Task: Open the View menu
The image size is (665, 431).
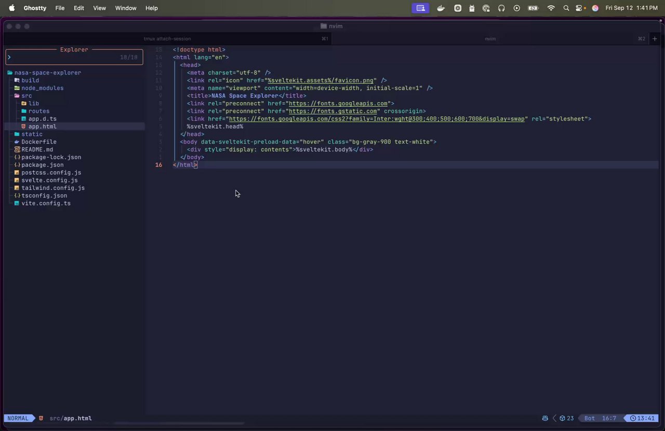Action: click(x=99, y=8)
